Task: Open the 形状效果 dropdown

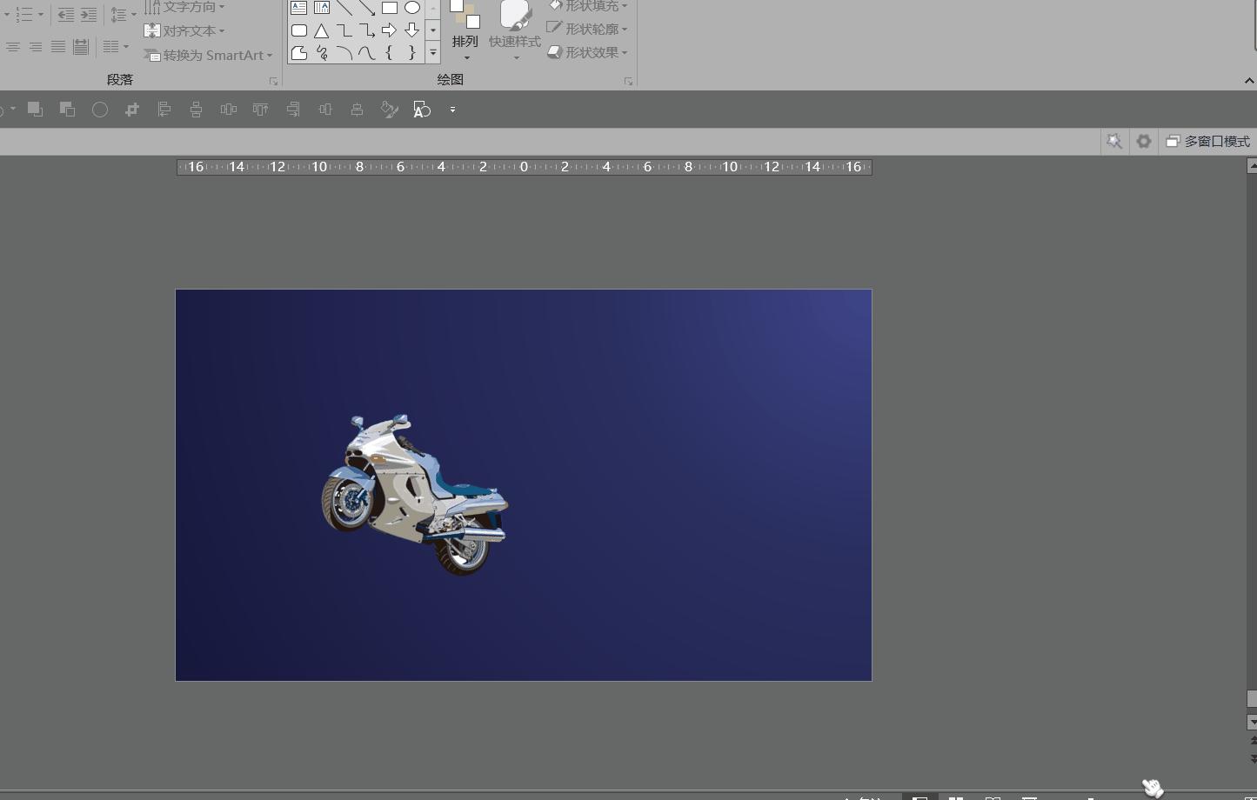Action: [x=588, y=52]
